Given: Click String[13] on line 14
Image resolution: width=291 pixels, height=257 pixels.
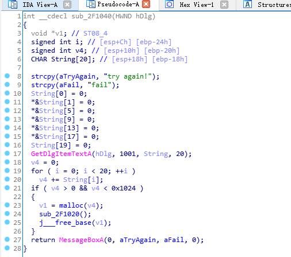Looking at the screenshot, I should (x=59, y=128).
